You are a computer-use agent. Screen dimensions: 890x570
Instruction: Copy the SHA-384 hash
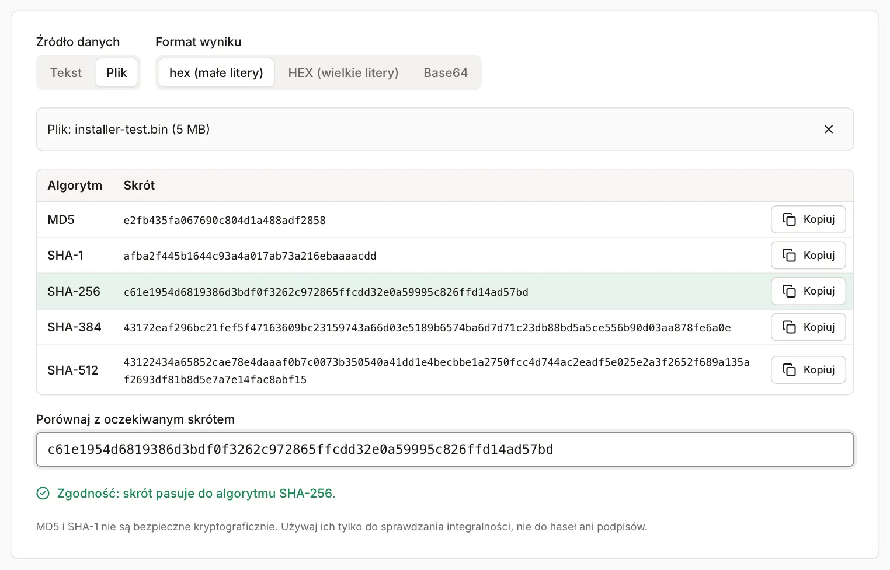click(808, 327)
